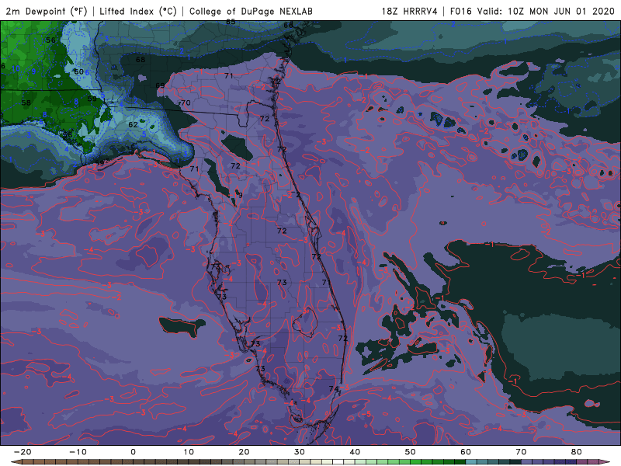Click the red -5 lifted index contour label
The height and width of the screenshot is (466, 621).
tap(366, 414)
